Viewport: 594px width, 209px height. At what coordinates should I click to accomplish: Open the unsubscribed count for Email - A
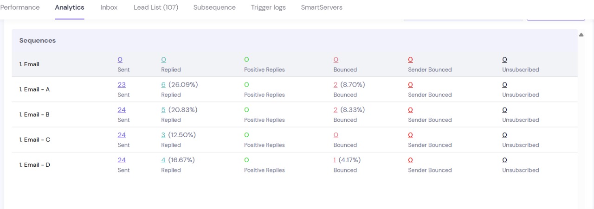[504, 85]
